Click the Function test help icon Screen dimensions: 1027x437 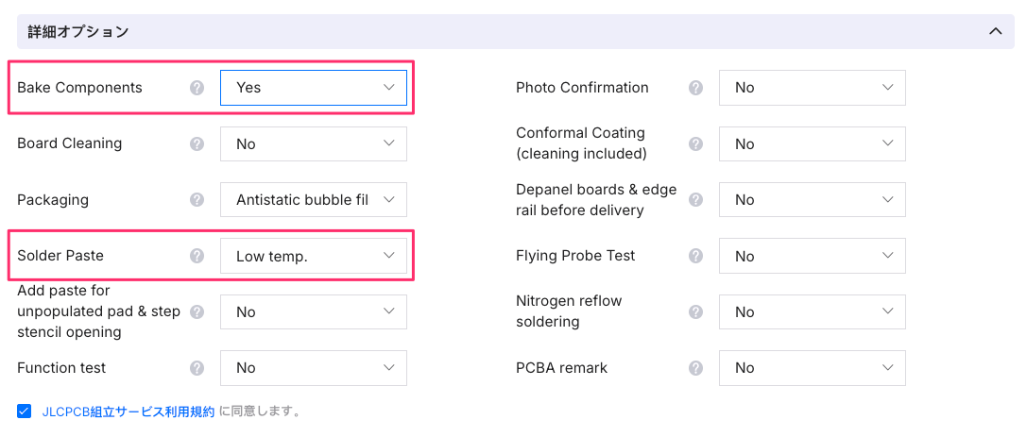pyautogui.click(x=197, y=368)
